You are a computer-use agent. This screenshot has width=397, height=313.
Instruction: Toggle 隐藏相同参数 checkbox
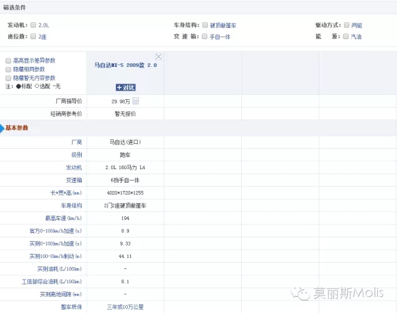click(x=8, y=69)
